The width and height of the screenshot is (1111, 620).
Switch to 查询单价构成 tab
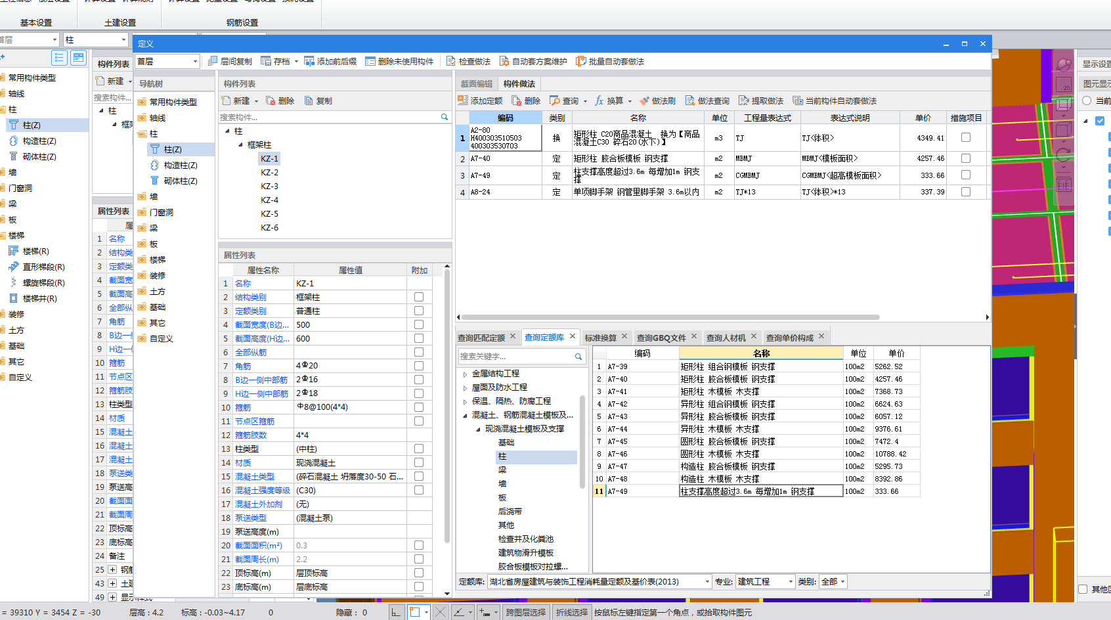(790, 338)
